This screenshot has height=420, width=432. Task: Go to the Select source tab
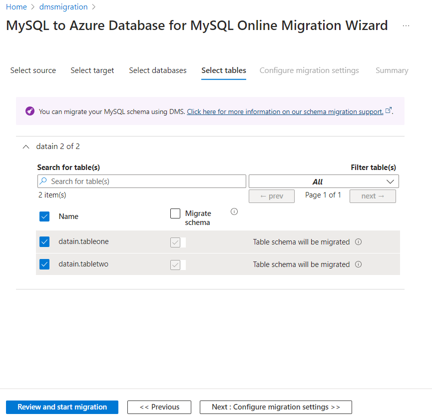pyautogui.click(x=33, y=70)
